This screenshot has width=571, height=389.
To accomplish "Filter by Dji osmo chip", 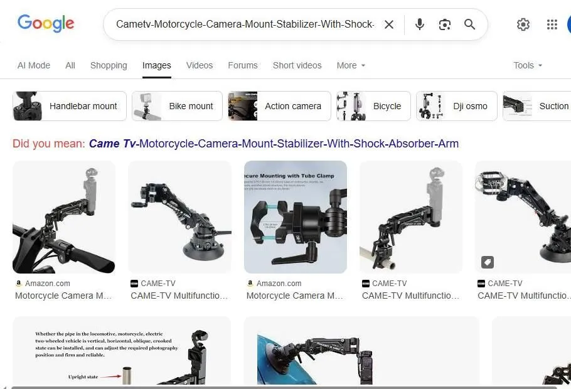I will pyautogui.click(x=457, y=106).
